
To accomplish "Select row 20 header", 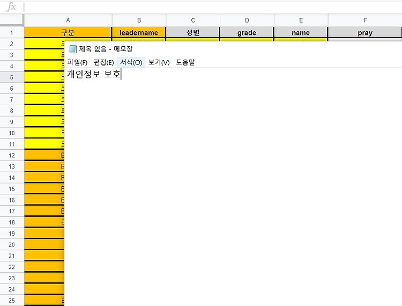I will [12, 245].
